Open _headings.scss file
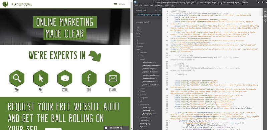 148,111
